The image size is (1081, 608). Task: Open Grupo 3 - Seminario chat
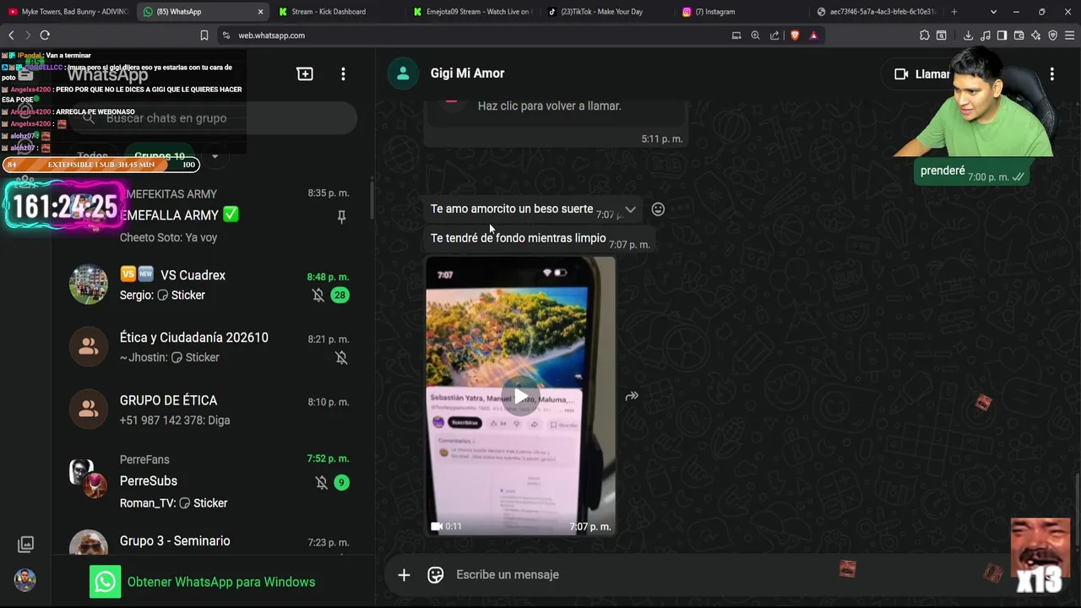(213, 540)
